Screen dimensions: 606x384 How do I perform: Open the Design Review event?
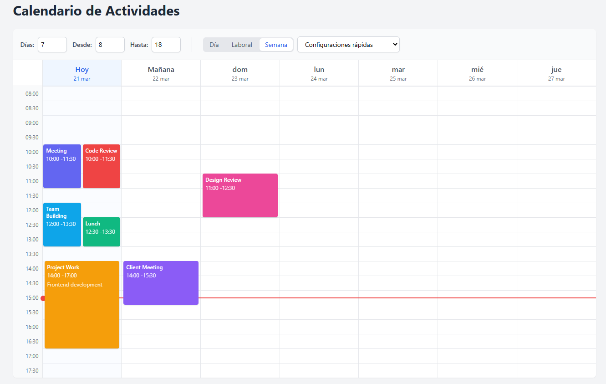pos(240,195)
